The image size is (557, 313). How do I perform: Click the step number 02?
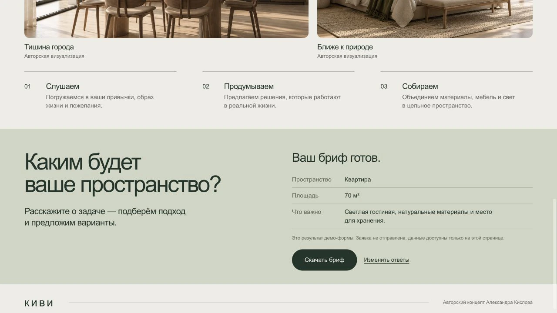point(206,87)
